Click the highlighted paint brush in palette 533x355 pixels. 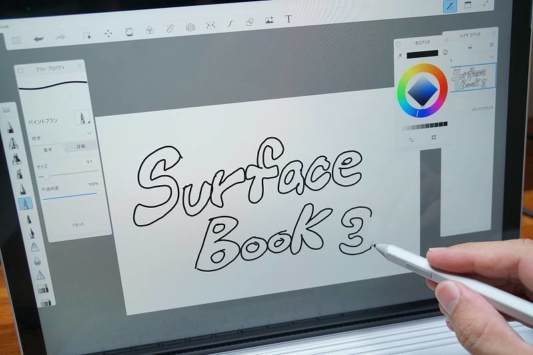(x=25, y=204)
